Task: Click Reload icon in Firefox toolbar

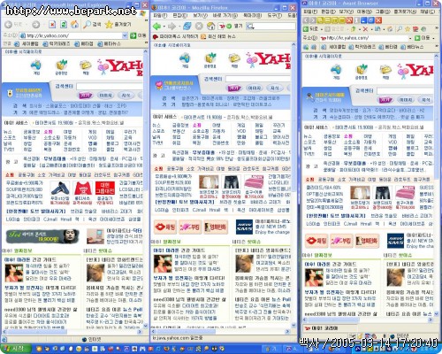Action: (187, 27)
